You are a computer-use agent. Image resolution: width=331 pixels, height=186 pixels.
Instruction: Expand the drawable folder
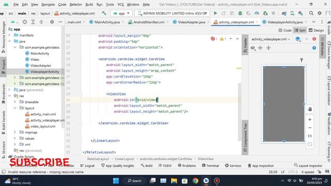click(15, 102)
